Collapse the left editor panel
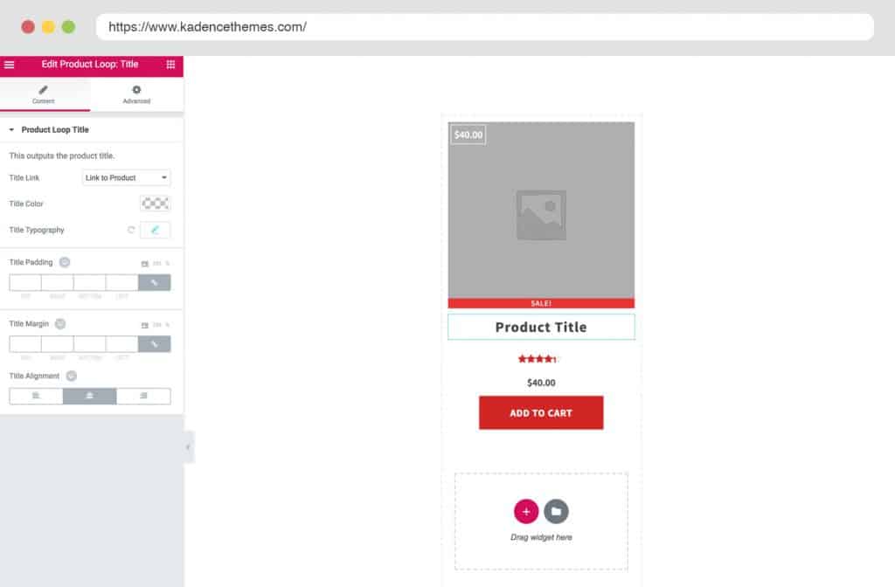This screenshot has width=895, height=587. click(x=188, y=447)
